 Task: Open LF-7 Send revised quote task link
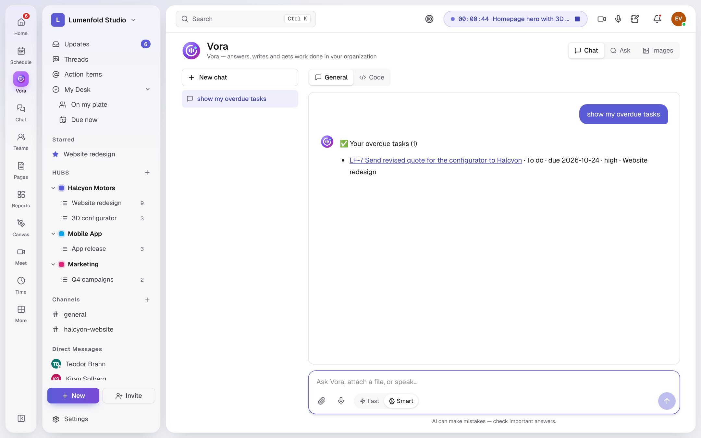point(436,160)
